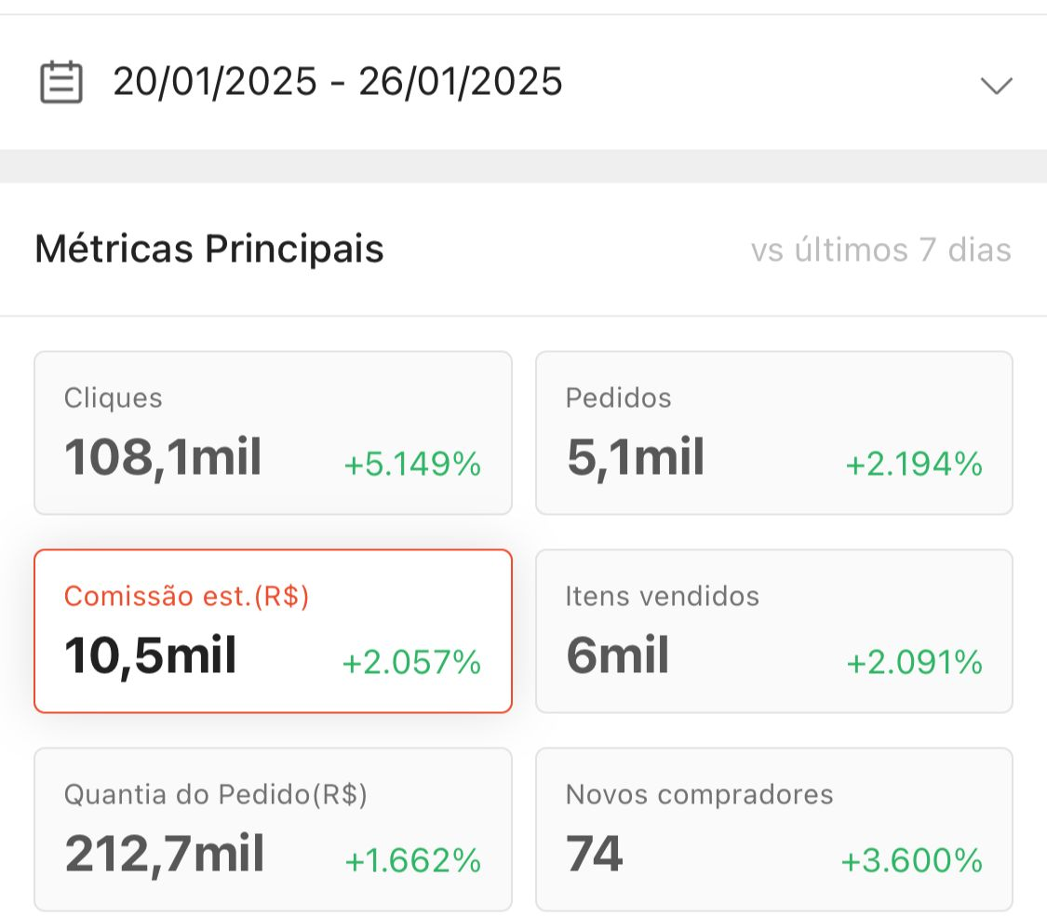Click the 74 new buyers value
1047x917 pixels.
point(592,853)
